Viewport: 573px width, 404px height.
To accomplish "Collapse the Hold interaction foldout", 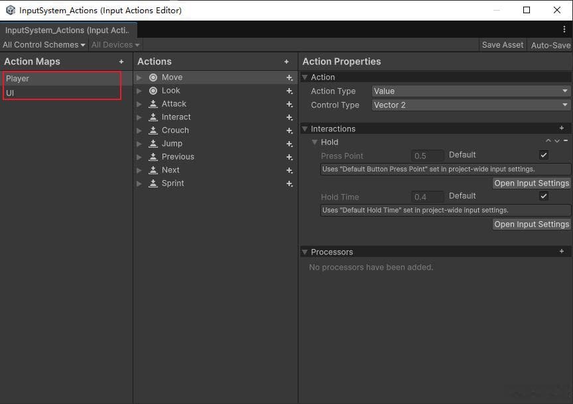I will [x=314, y=142].
